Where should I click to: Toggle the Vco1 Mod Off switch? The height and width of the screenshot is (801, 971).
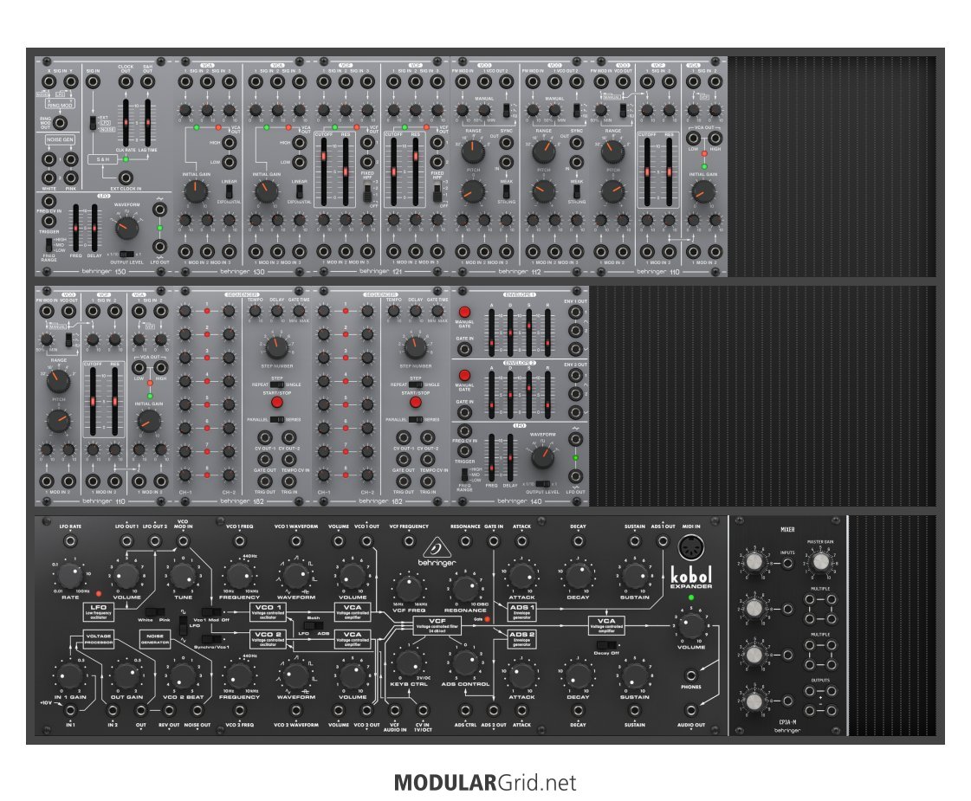[211, 611]
